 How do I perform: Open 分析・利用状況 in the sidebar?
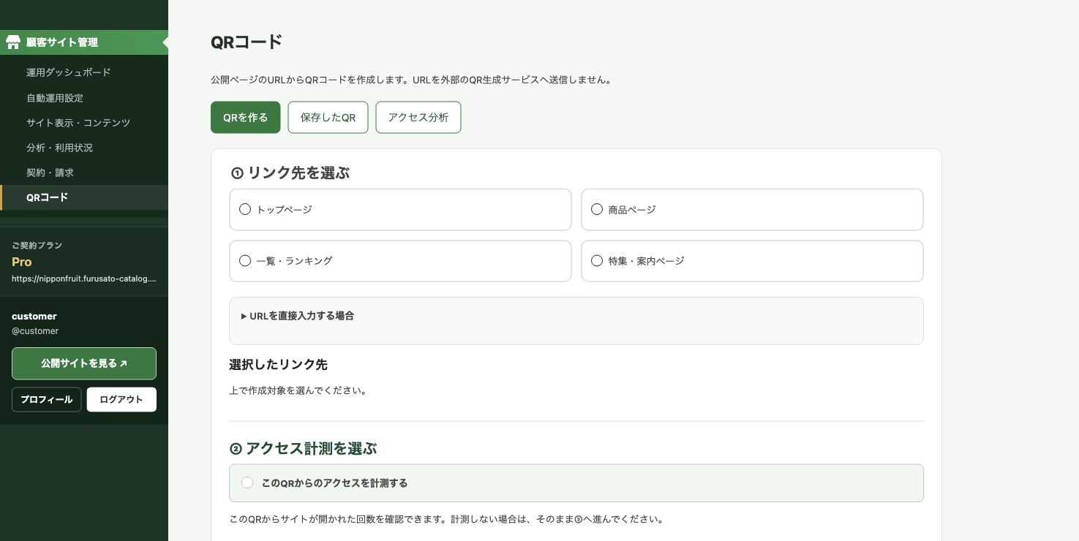(84, 147)
